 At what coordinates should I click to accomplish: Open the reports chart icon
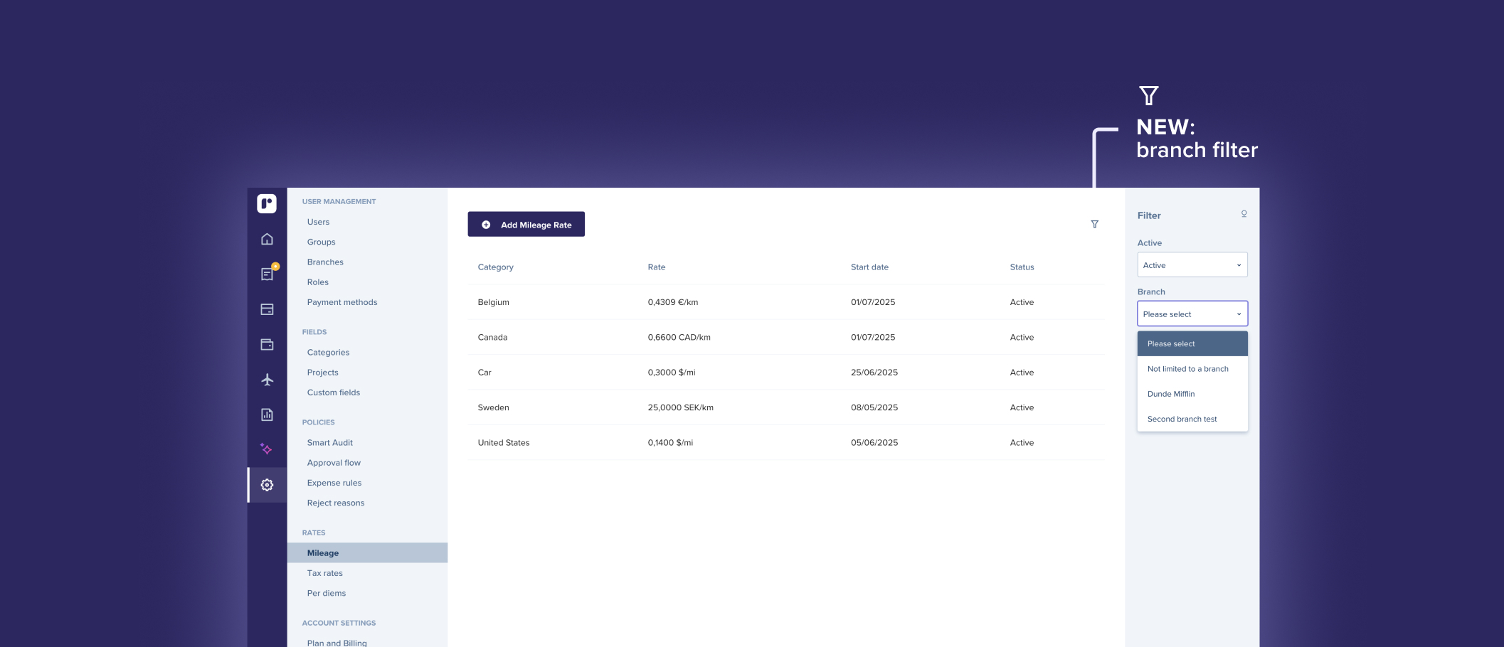(267, 415)
